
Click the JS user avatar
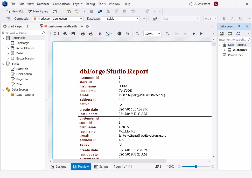(216, 4)
